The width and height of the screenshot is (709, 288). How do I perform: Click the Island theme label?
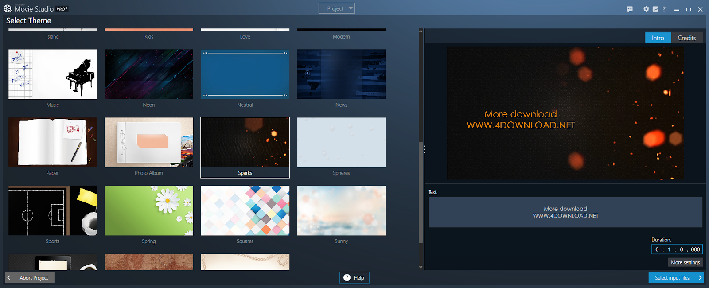[x=53, y=37]
